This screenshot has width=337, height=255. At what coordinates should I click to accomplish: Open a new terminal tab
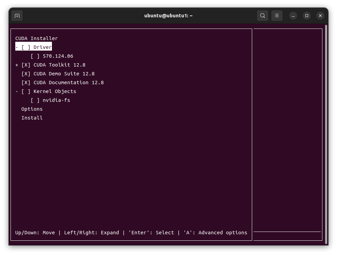tap(17, 16)
